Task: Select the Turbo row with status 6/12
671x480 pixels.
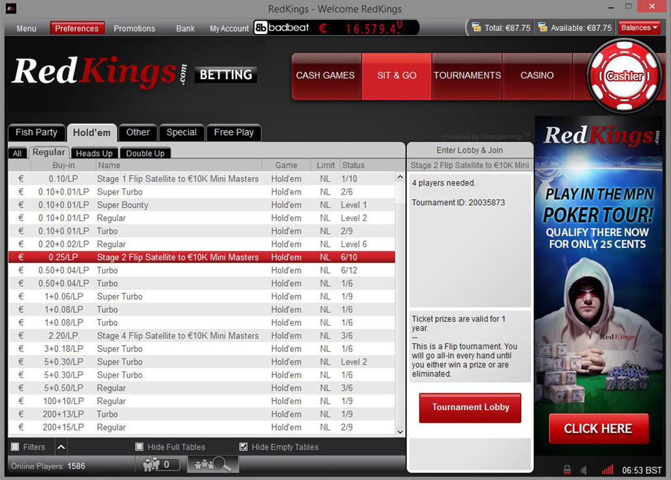Action: [201, 270]
